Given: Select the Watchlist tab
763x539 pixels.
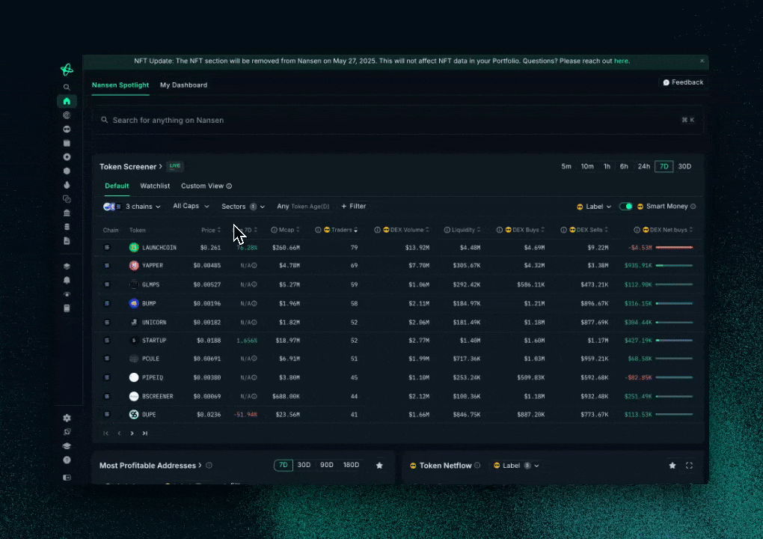Looking at the screenshot, I should point(155,186).
